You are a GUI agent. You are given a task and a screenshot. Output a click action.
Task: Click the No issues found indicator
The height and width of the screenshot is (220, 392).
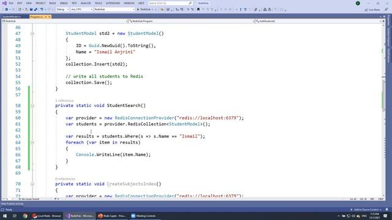click(x=29, y=199)
